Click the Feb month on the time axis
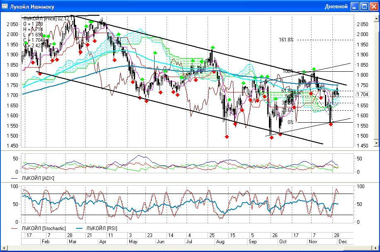Viewport: 380px width, 252px height. [x=46, y=241]
